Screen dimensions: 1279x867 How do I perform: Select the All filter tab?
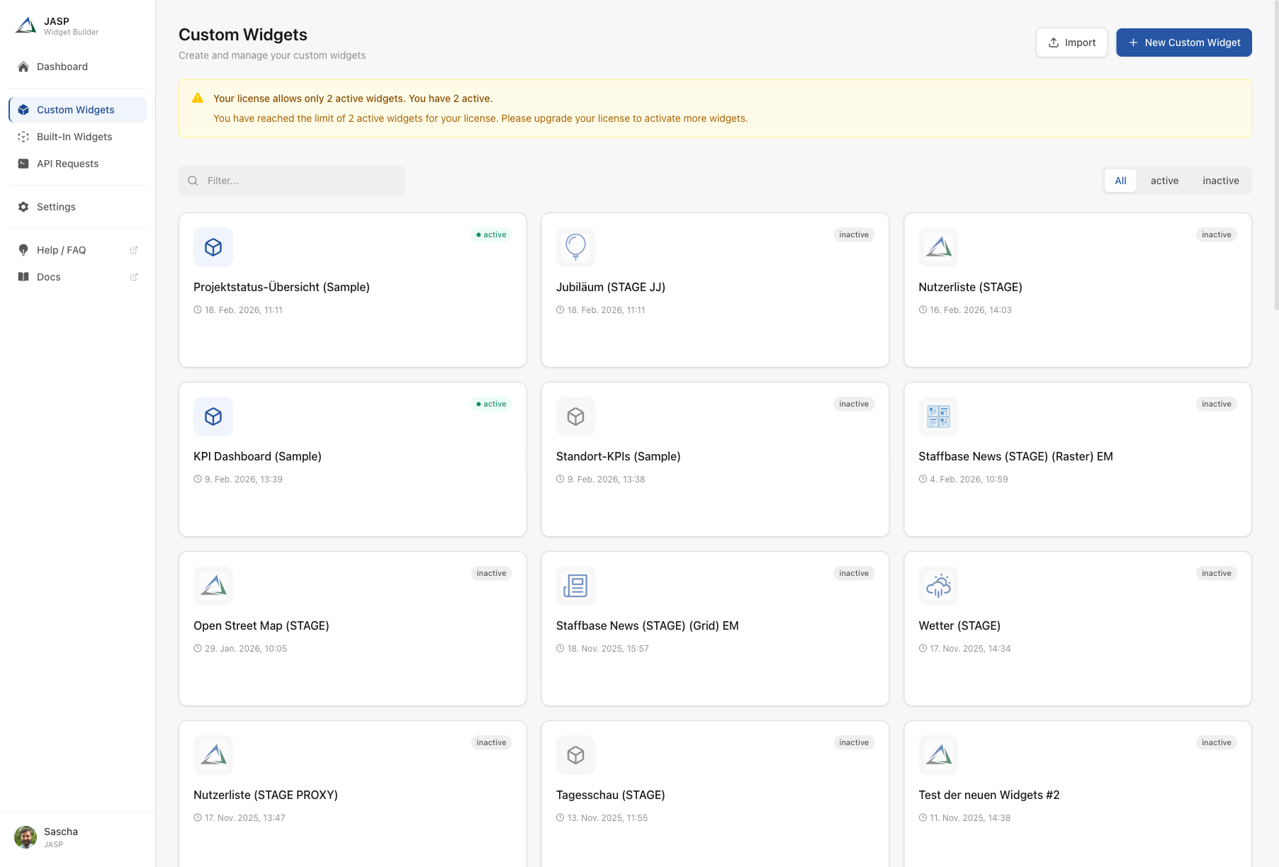pyautogui.click(x=1120, y=180)
